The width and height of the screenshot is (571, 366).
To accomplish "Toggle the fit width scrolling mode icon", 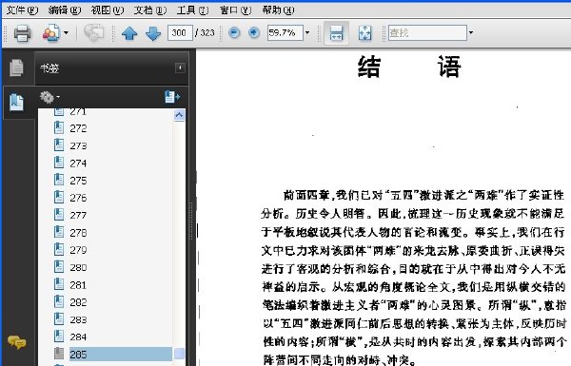I will pos(336,33).
